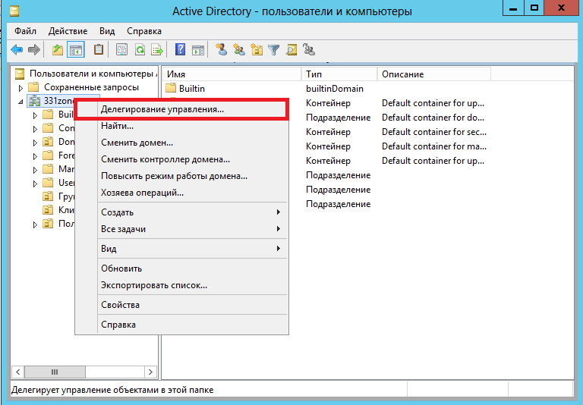583x405 pixels.
Task: Sort list by the Имя column header
Action: pyautogui.click(x=232, y=74)
